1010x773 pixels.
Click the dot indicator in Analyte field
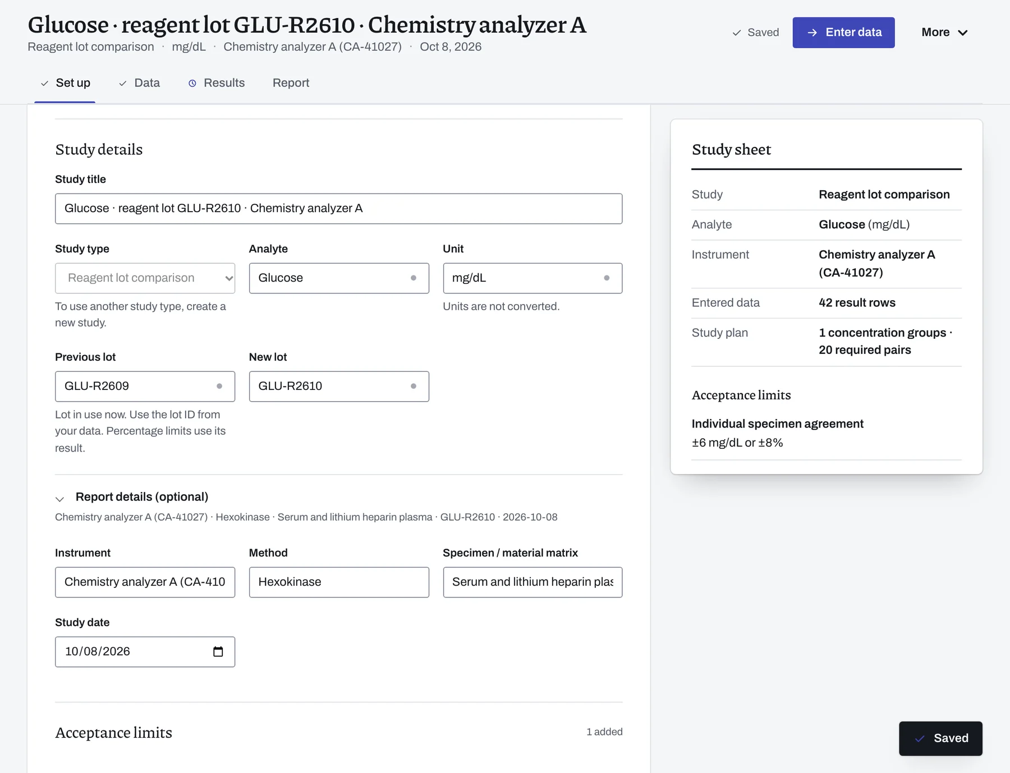414,278
